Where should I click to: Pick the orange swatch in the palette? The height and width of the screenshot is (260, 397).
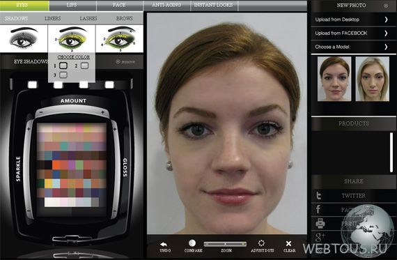56,165
